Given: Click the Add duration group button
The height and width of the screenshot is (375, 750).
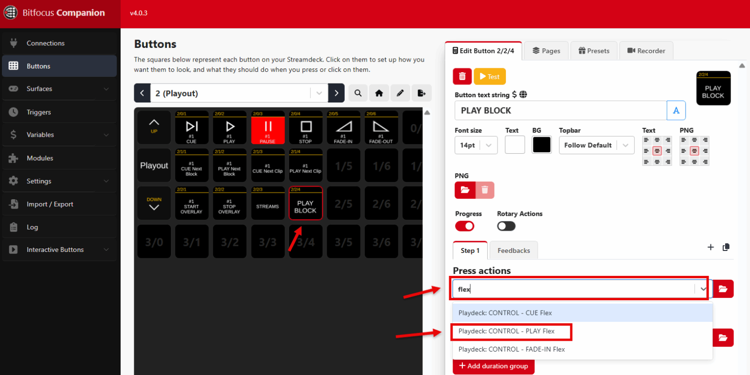Looking at the screenshot, I should tap(494, 366).
